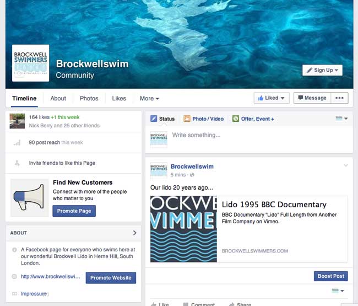Image resolution: width=358 pixels, height=306 pixels.
Task: Open the posting-as identity dropdown in composer
Action: point(341,119)
